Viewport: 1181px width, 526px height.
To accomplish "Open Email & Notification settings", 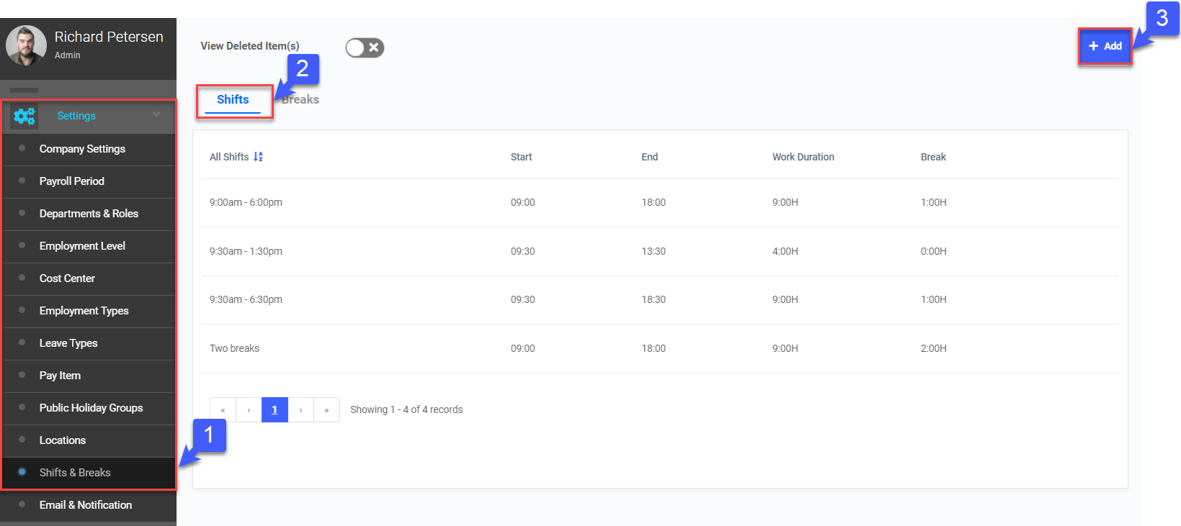I will click(86, 505).
